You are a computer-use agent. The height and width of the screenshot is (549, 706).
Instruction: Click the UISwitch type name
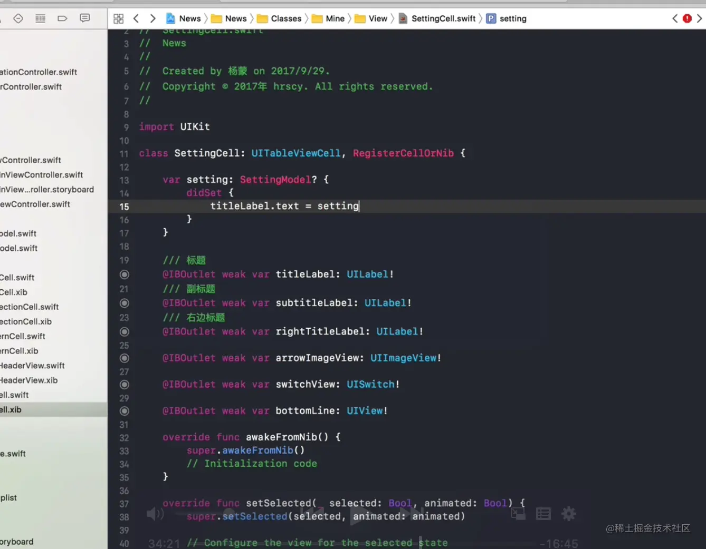pos(370,385)
